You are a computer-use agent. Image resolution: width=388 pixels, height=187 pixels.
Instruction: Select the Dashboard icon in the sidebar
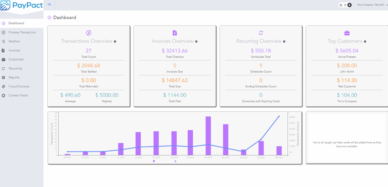[x=3, y=23]
